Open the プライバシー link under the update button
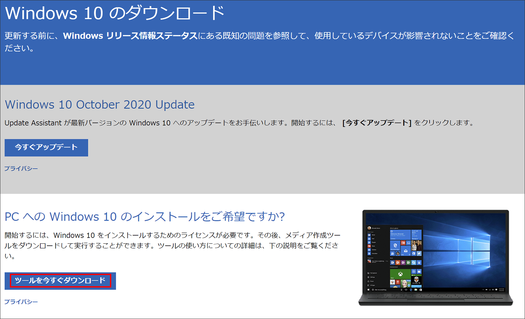This screenshot has width=525, height=319. (21, 169)
